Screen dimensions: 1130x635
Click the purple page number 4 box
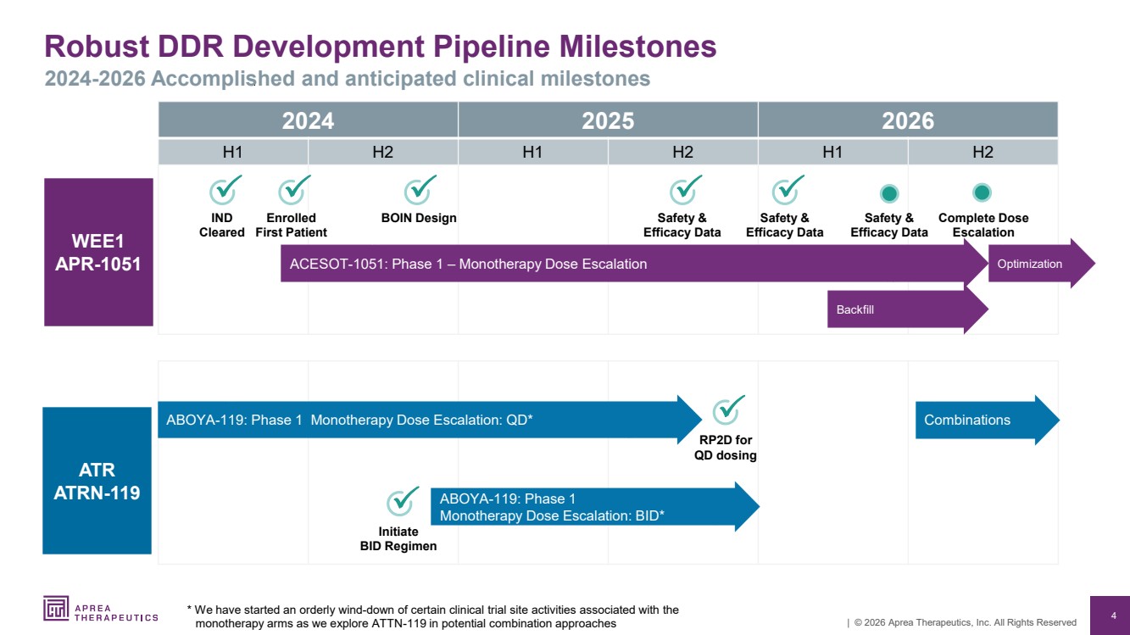coord(1112,616)
